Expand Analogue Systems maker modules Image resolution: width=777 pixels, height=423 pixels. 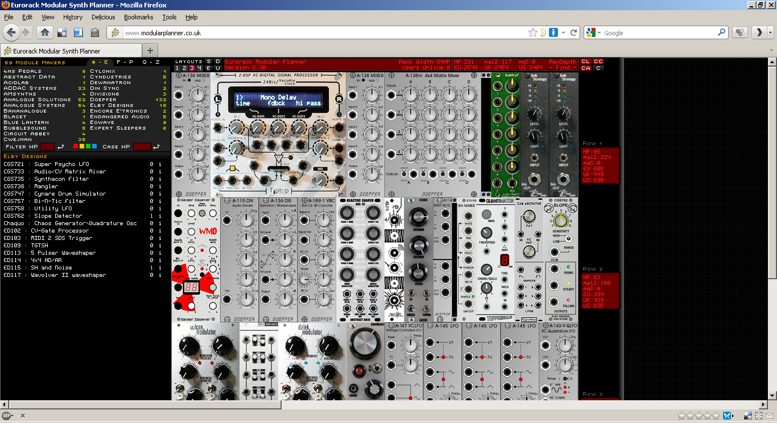[34, 105]
